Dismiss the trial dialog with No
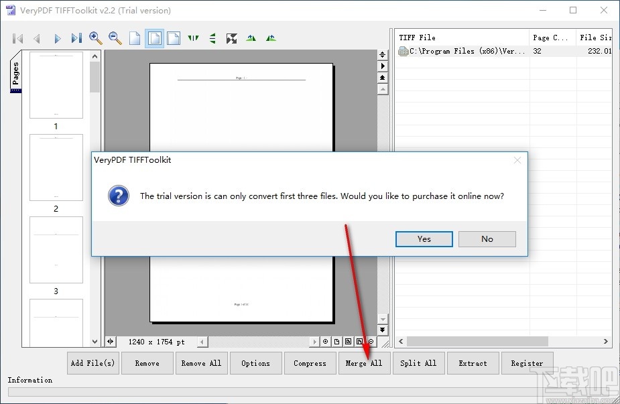 point(487,239)
